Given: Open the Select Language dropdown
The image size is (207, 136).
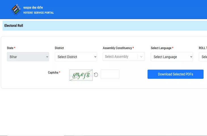Looking at the screenshot, I should 172,57.
